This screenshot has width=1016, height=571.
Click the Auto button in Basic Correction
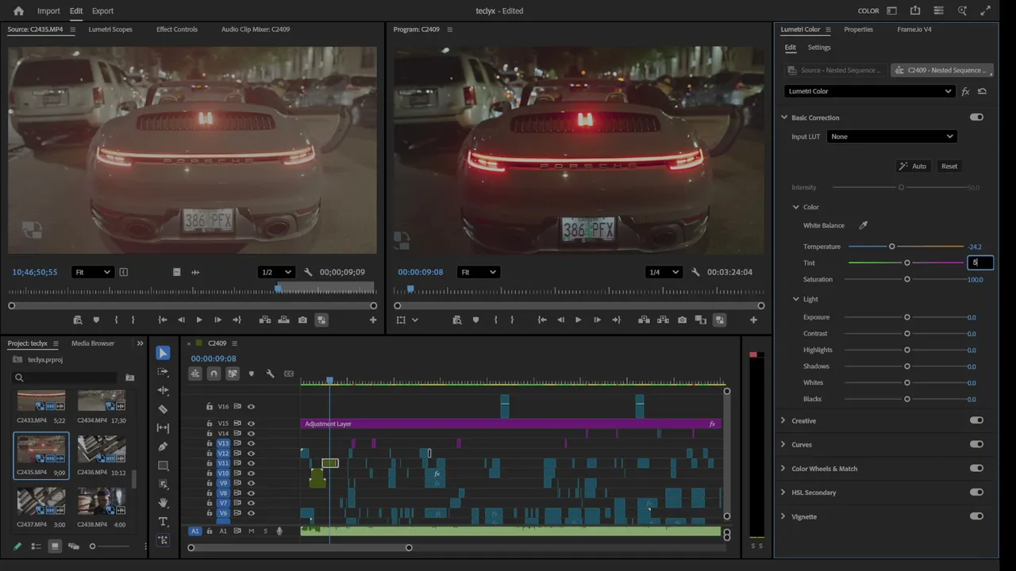pyautogui.click(x=913, y=166)
